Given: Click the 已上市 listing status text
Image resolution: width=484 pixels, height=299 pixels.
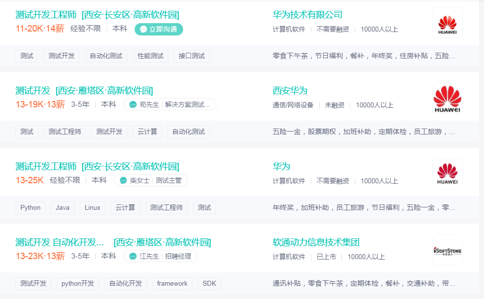Looking at the screenshot, I should point(326,257).
